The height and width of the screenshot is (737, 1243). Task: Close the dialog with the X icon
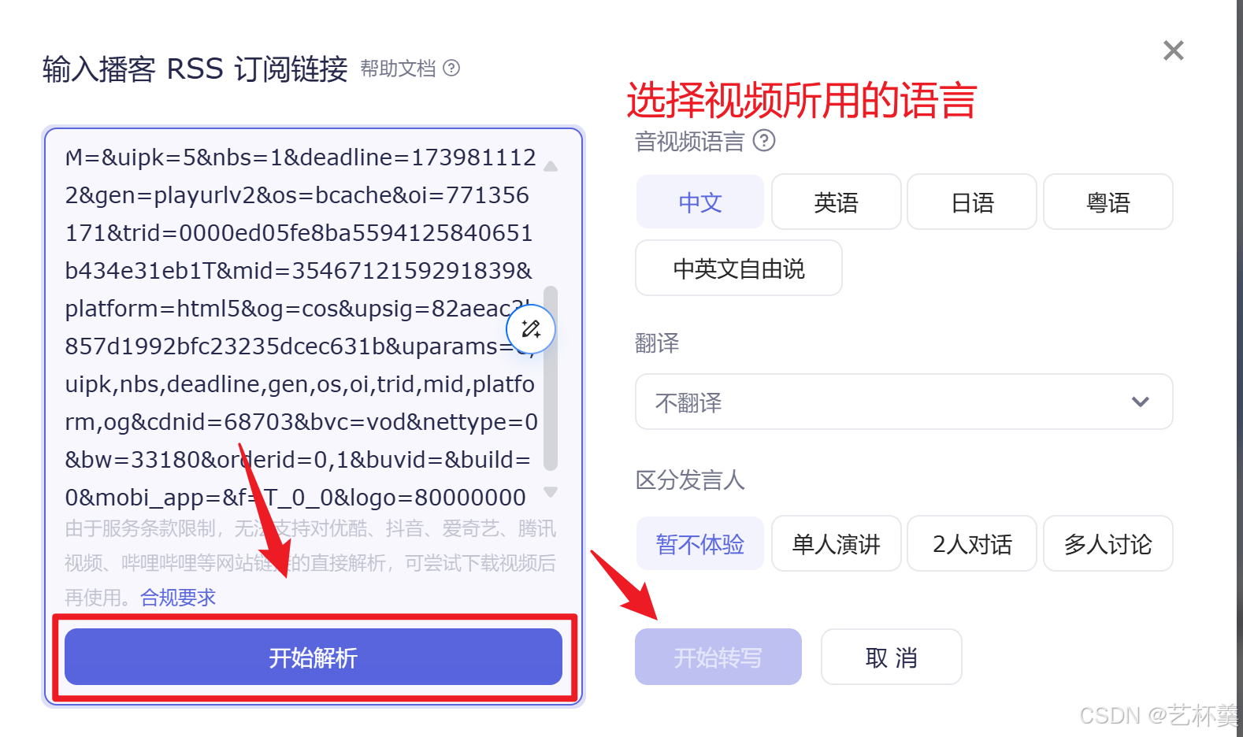pos(1174,50)
